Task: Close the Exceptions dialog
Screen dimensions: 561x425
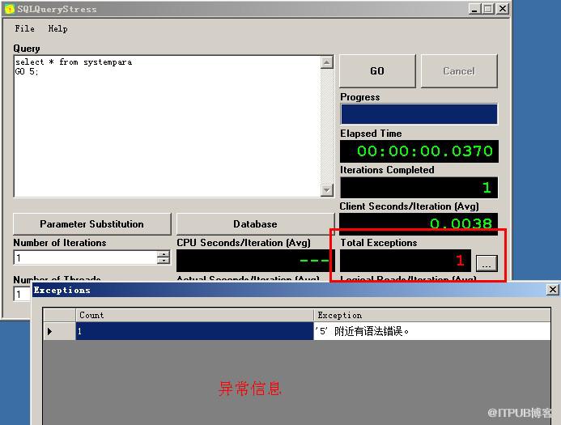Action: click(553, 290)
